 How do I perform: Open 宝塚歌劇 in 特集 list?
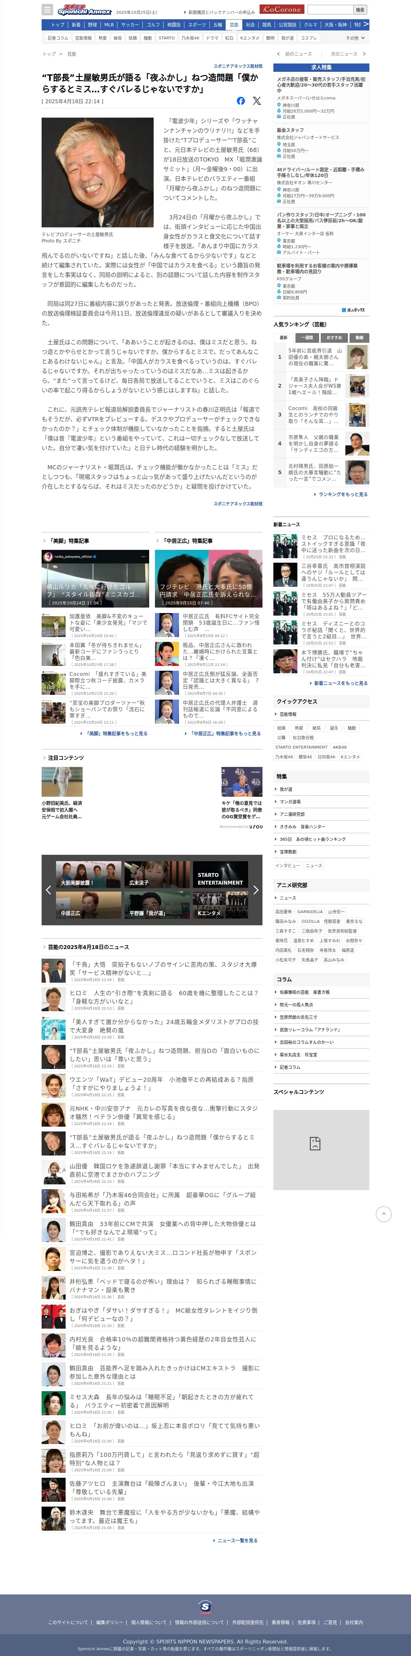(288, 852)
